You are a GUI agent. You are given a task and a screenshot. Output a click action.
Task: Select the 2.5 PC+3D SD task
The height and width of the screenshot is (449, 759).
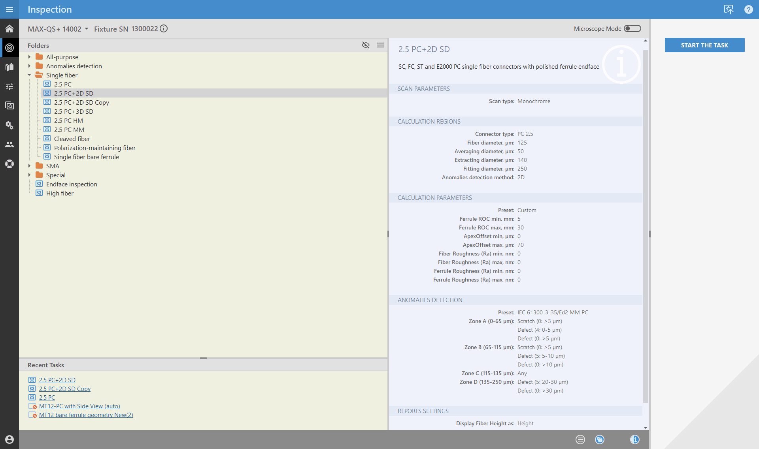(x=74, y=112)
